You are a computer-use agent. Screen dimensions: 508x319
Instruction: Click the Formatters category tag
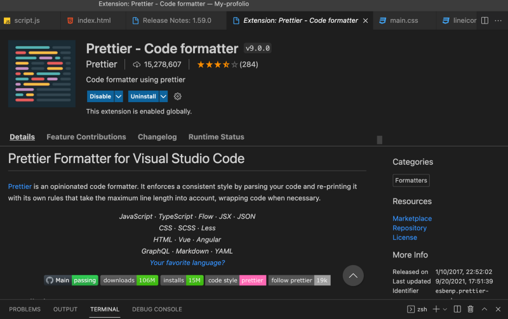pos(411,181)
